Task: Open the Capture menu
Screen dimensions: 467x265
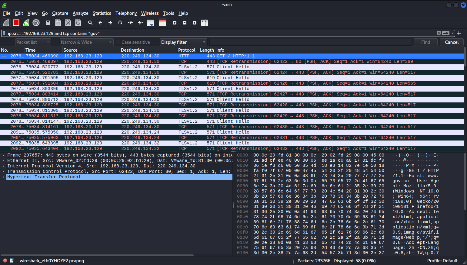Action: [60, 13]
